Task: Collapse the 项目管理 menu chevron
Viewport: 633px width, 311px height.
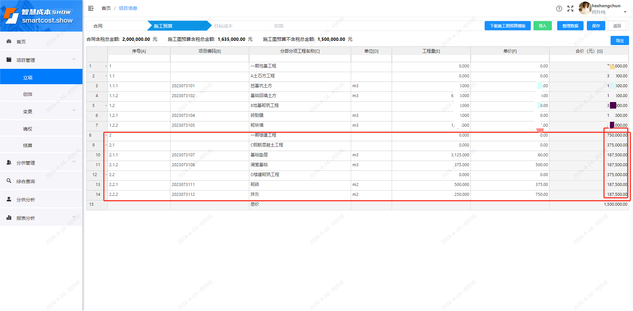Action: 74,59
